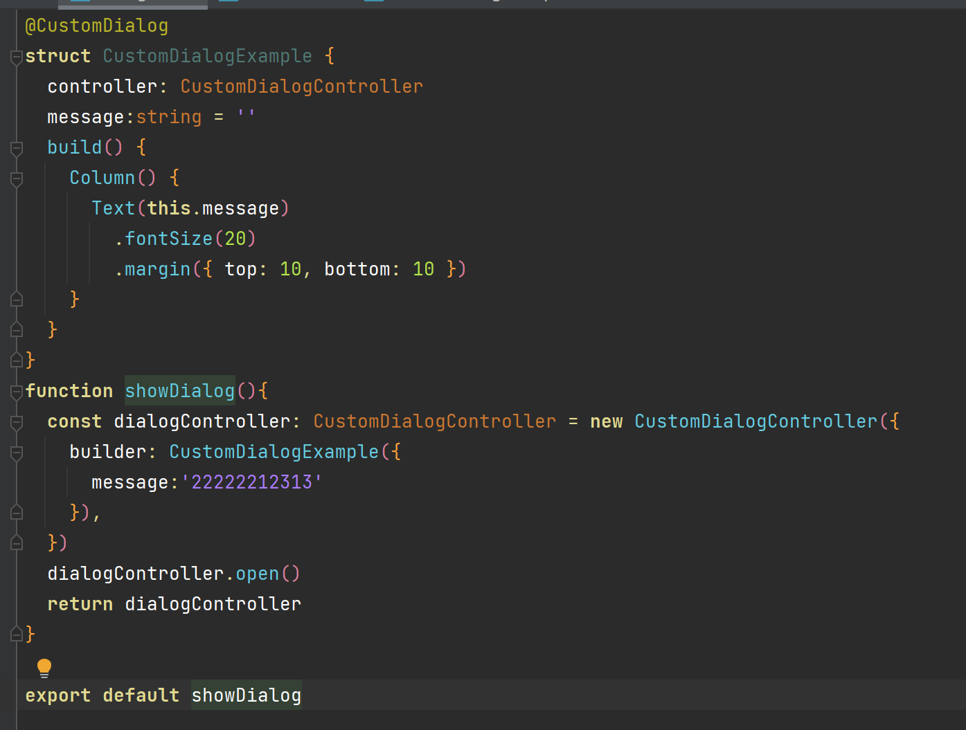Click CustomDialogExample on the builder line
Screen dimensions: 966x730
click(x=274, y=452)
